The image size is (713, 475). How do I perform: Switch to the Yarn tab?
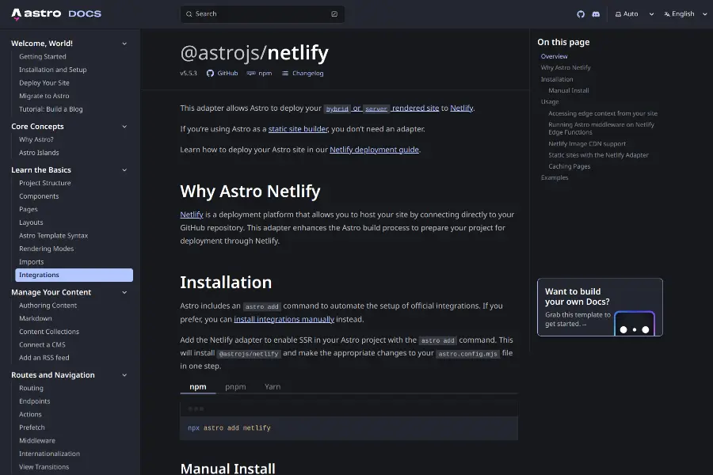273,387
